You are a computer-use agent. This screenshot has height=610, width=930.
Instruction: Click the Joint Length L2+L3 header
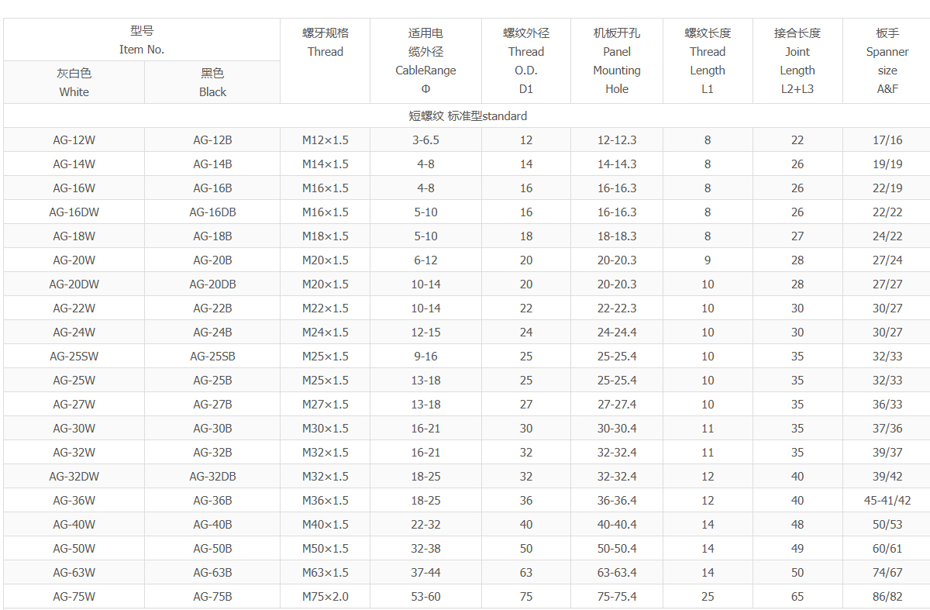797,61
